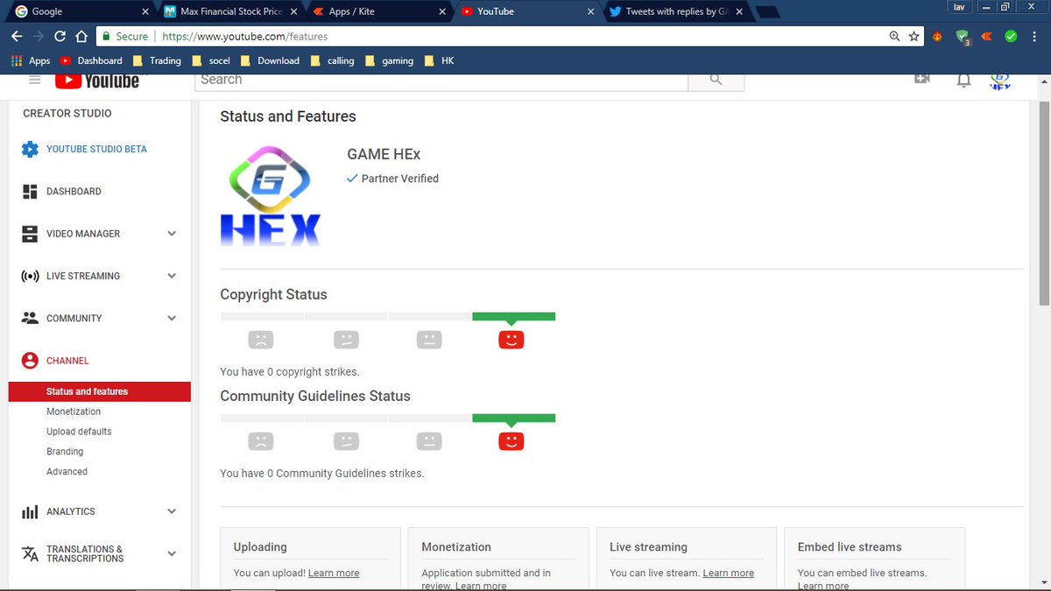Click the red happy face under Copyright Status

pos(511,339)
